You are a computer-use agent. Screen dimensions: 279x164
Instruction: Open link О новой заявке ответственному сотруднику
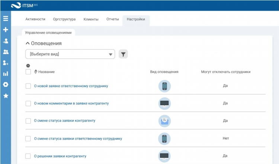(x=71, y=86)
